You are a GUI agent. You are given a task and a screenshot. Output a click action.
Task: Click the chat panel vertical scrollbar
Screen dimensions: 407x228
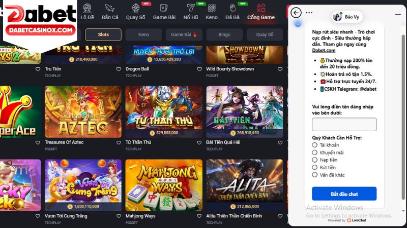[x=403, y=117]
